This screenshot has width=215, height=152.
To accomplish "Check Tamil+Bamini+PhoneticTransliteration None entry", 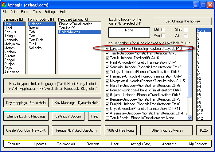I will [107, 118].
